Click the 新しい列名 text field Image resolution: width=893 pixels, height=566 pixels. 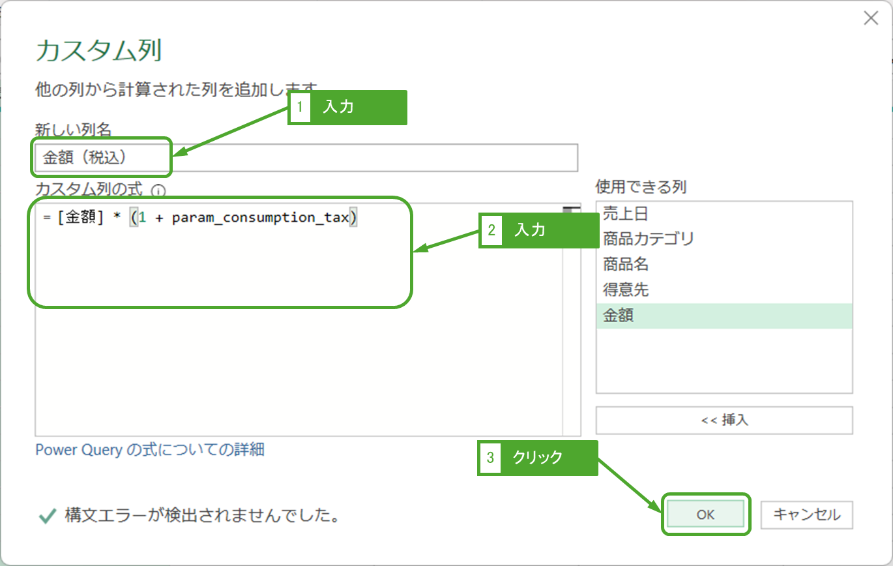(306, 157)
